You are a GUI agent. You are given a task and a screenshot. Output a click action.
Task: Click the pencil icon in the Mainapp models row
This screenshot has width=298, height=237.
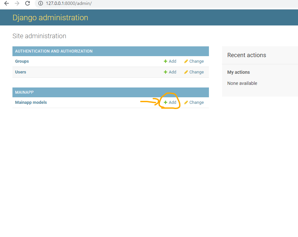[186, 102]
